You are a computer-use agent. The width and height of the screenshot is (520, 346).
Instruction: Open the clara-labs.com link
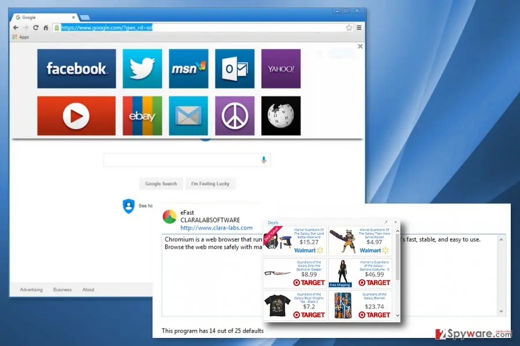[216, 228]
